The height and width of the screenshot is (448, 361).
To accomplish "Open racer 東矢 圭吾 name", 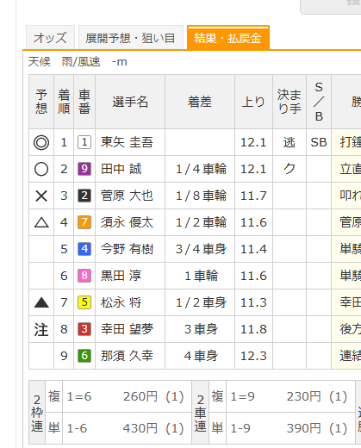I will pos(127,142).
